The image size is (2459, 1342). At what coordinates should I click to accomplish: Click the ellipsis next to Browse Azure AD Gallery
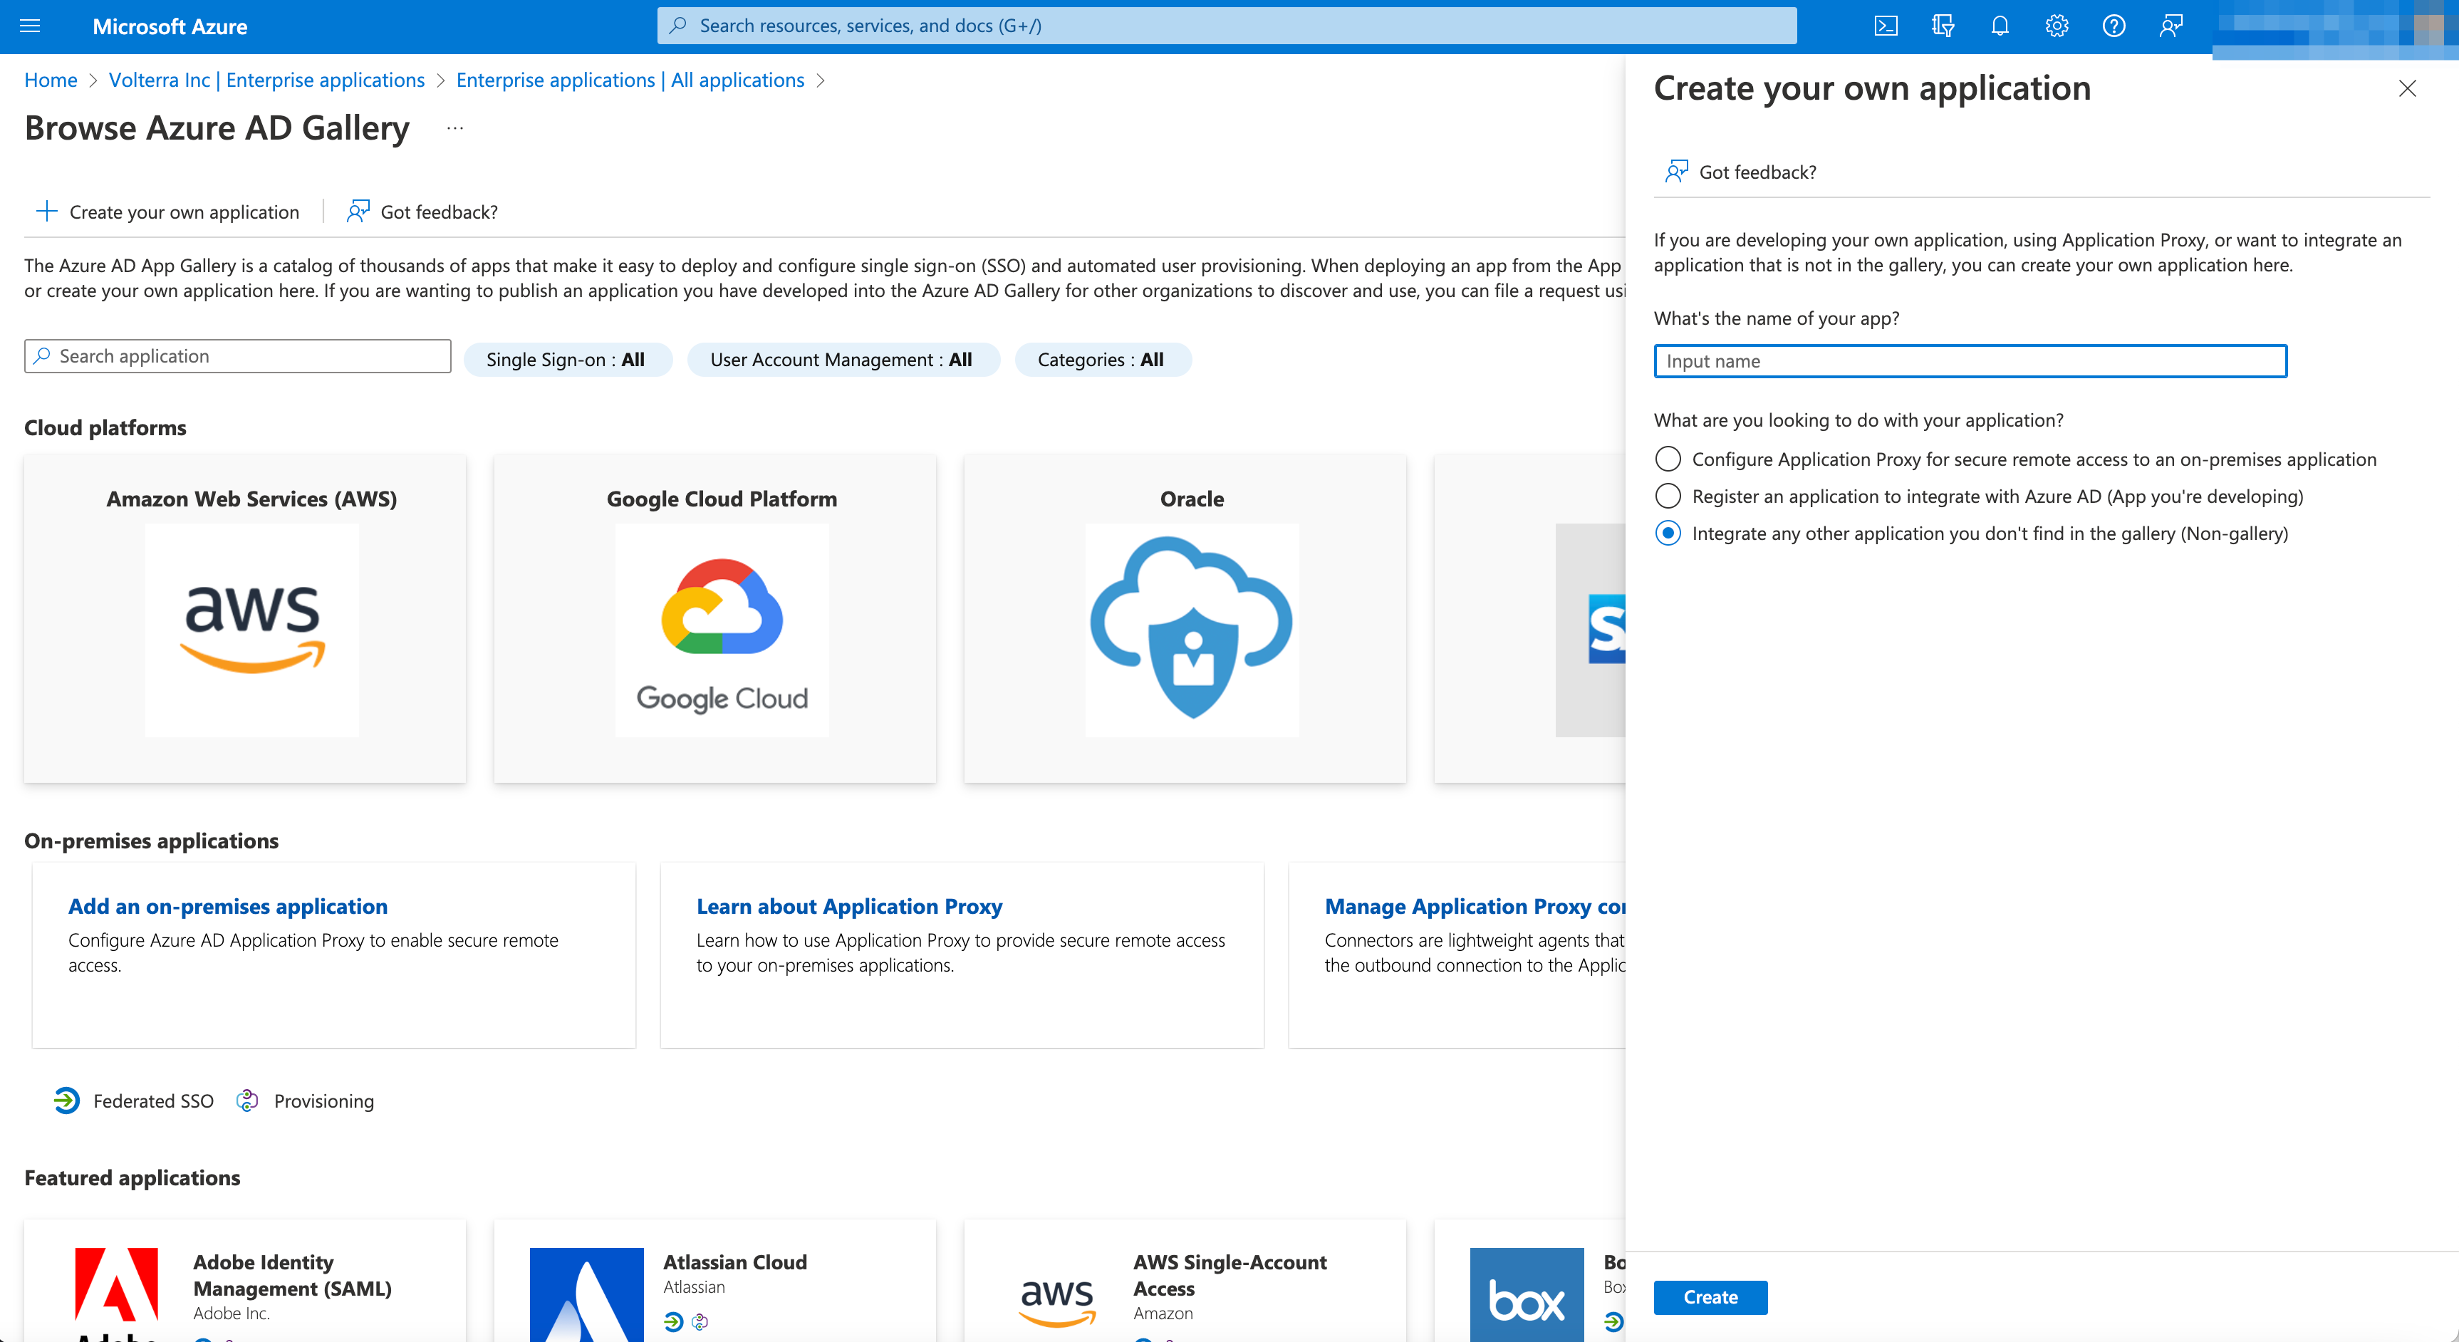pyautogui.click(x=454, y=128)
